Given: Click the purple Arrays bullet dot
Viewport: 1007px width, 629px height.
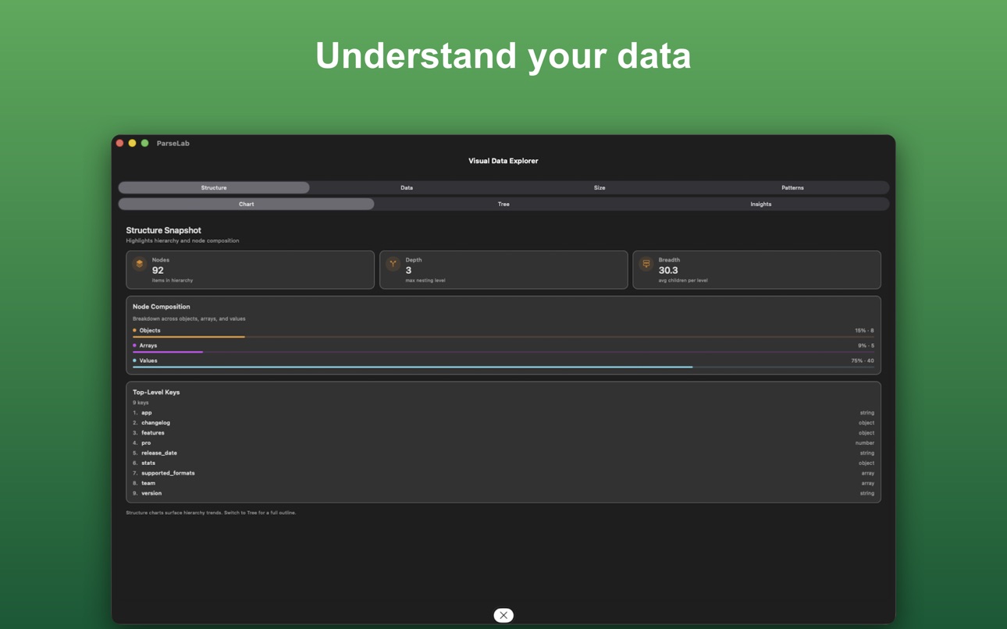Looking at the screenshot, I should pos(134,345).
